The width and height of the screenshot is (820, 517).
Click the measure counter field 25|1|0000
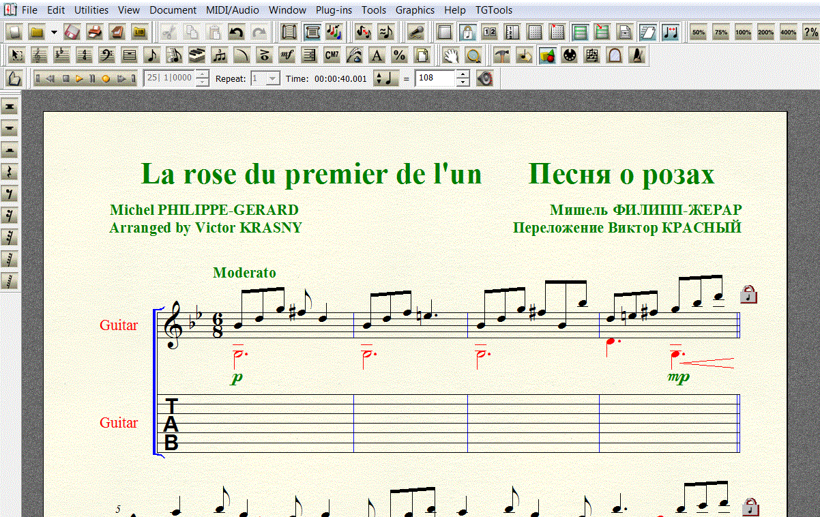pos(169,78)
